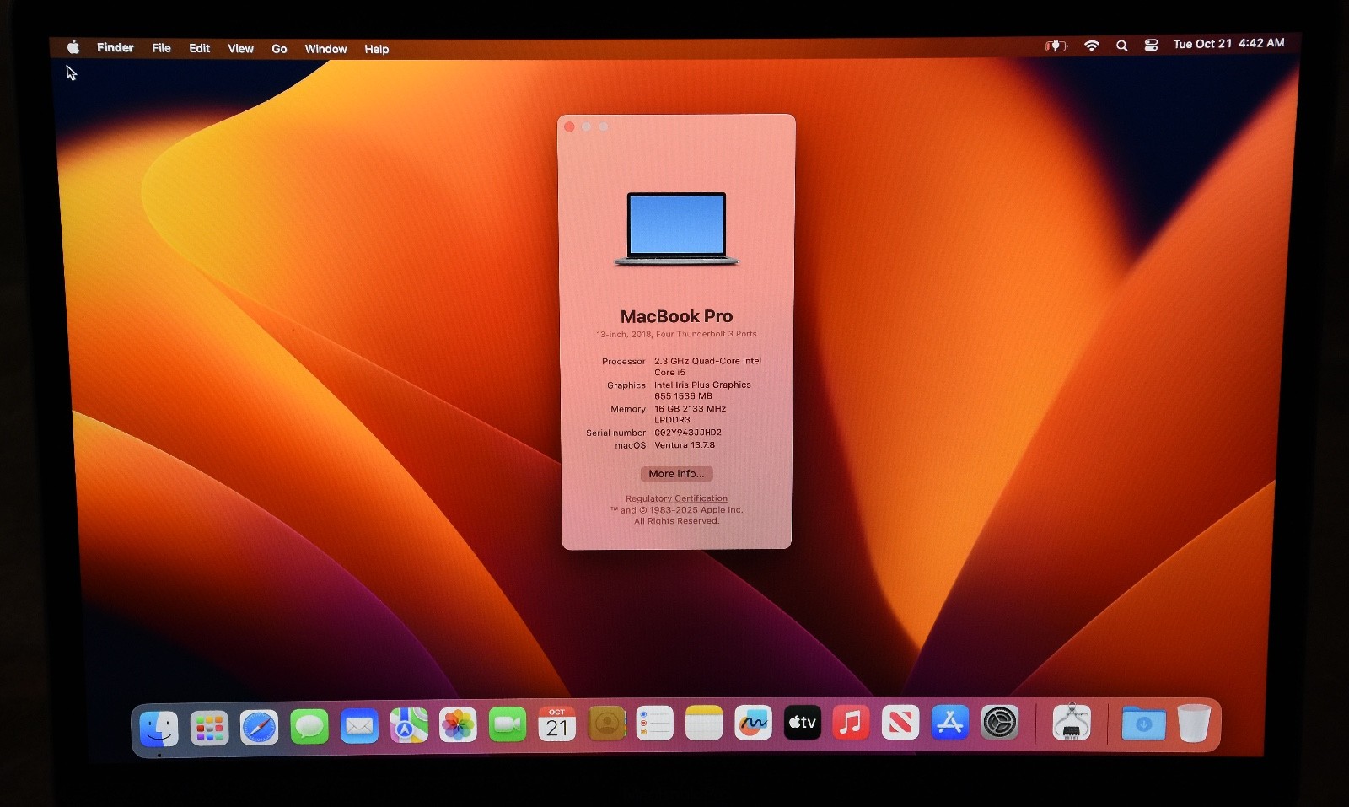Image resolution: width=1349 pixels, height=807 pixels.
Task: Click the More Info... button
Action: pos(676,474)
